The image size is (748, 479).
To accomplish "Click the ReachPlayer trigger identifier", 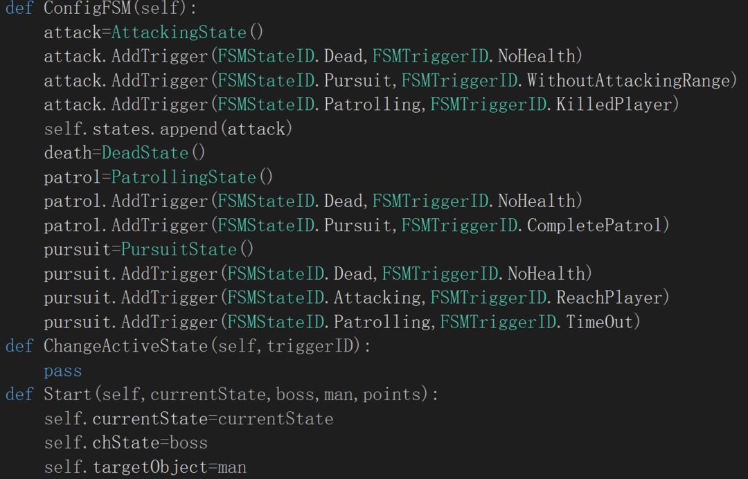I will point(609,298).
